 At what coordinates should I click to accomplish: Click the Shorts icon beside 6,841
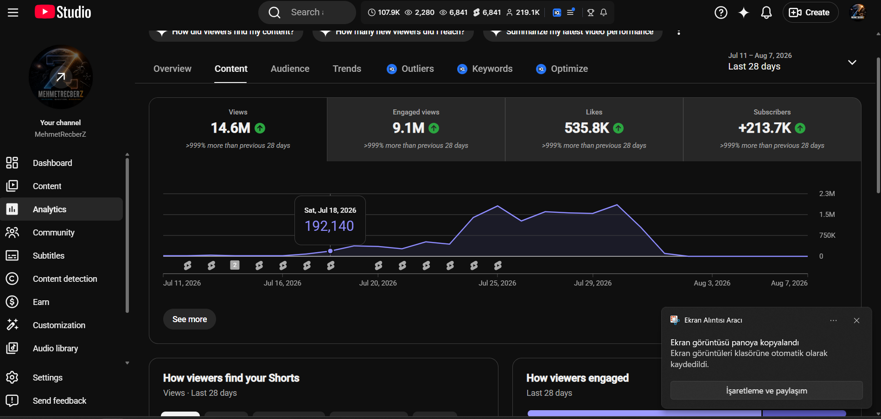click(476, 13)
